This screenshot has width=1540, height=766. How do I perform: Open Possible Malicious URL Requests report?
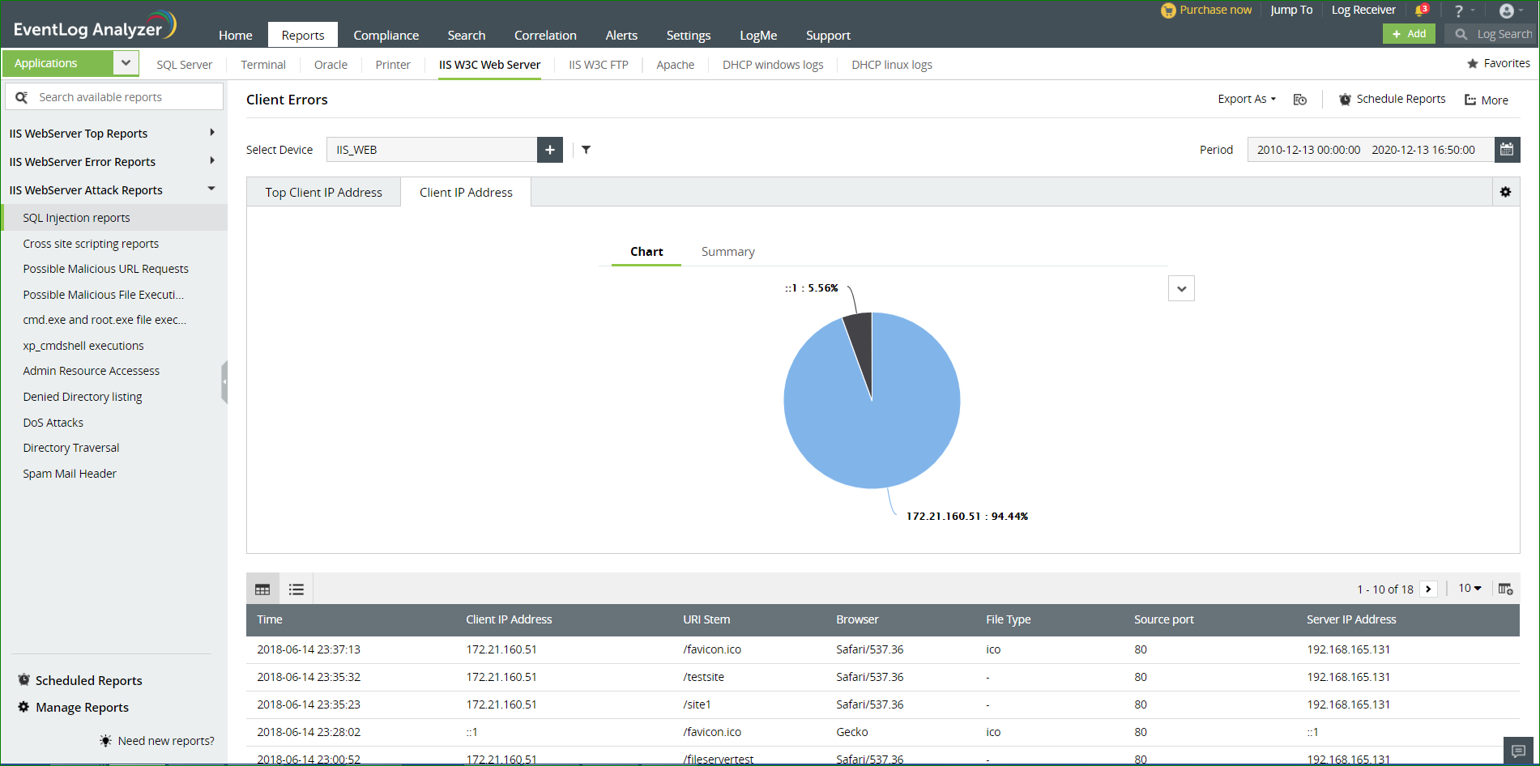click(106, 269)
